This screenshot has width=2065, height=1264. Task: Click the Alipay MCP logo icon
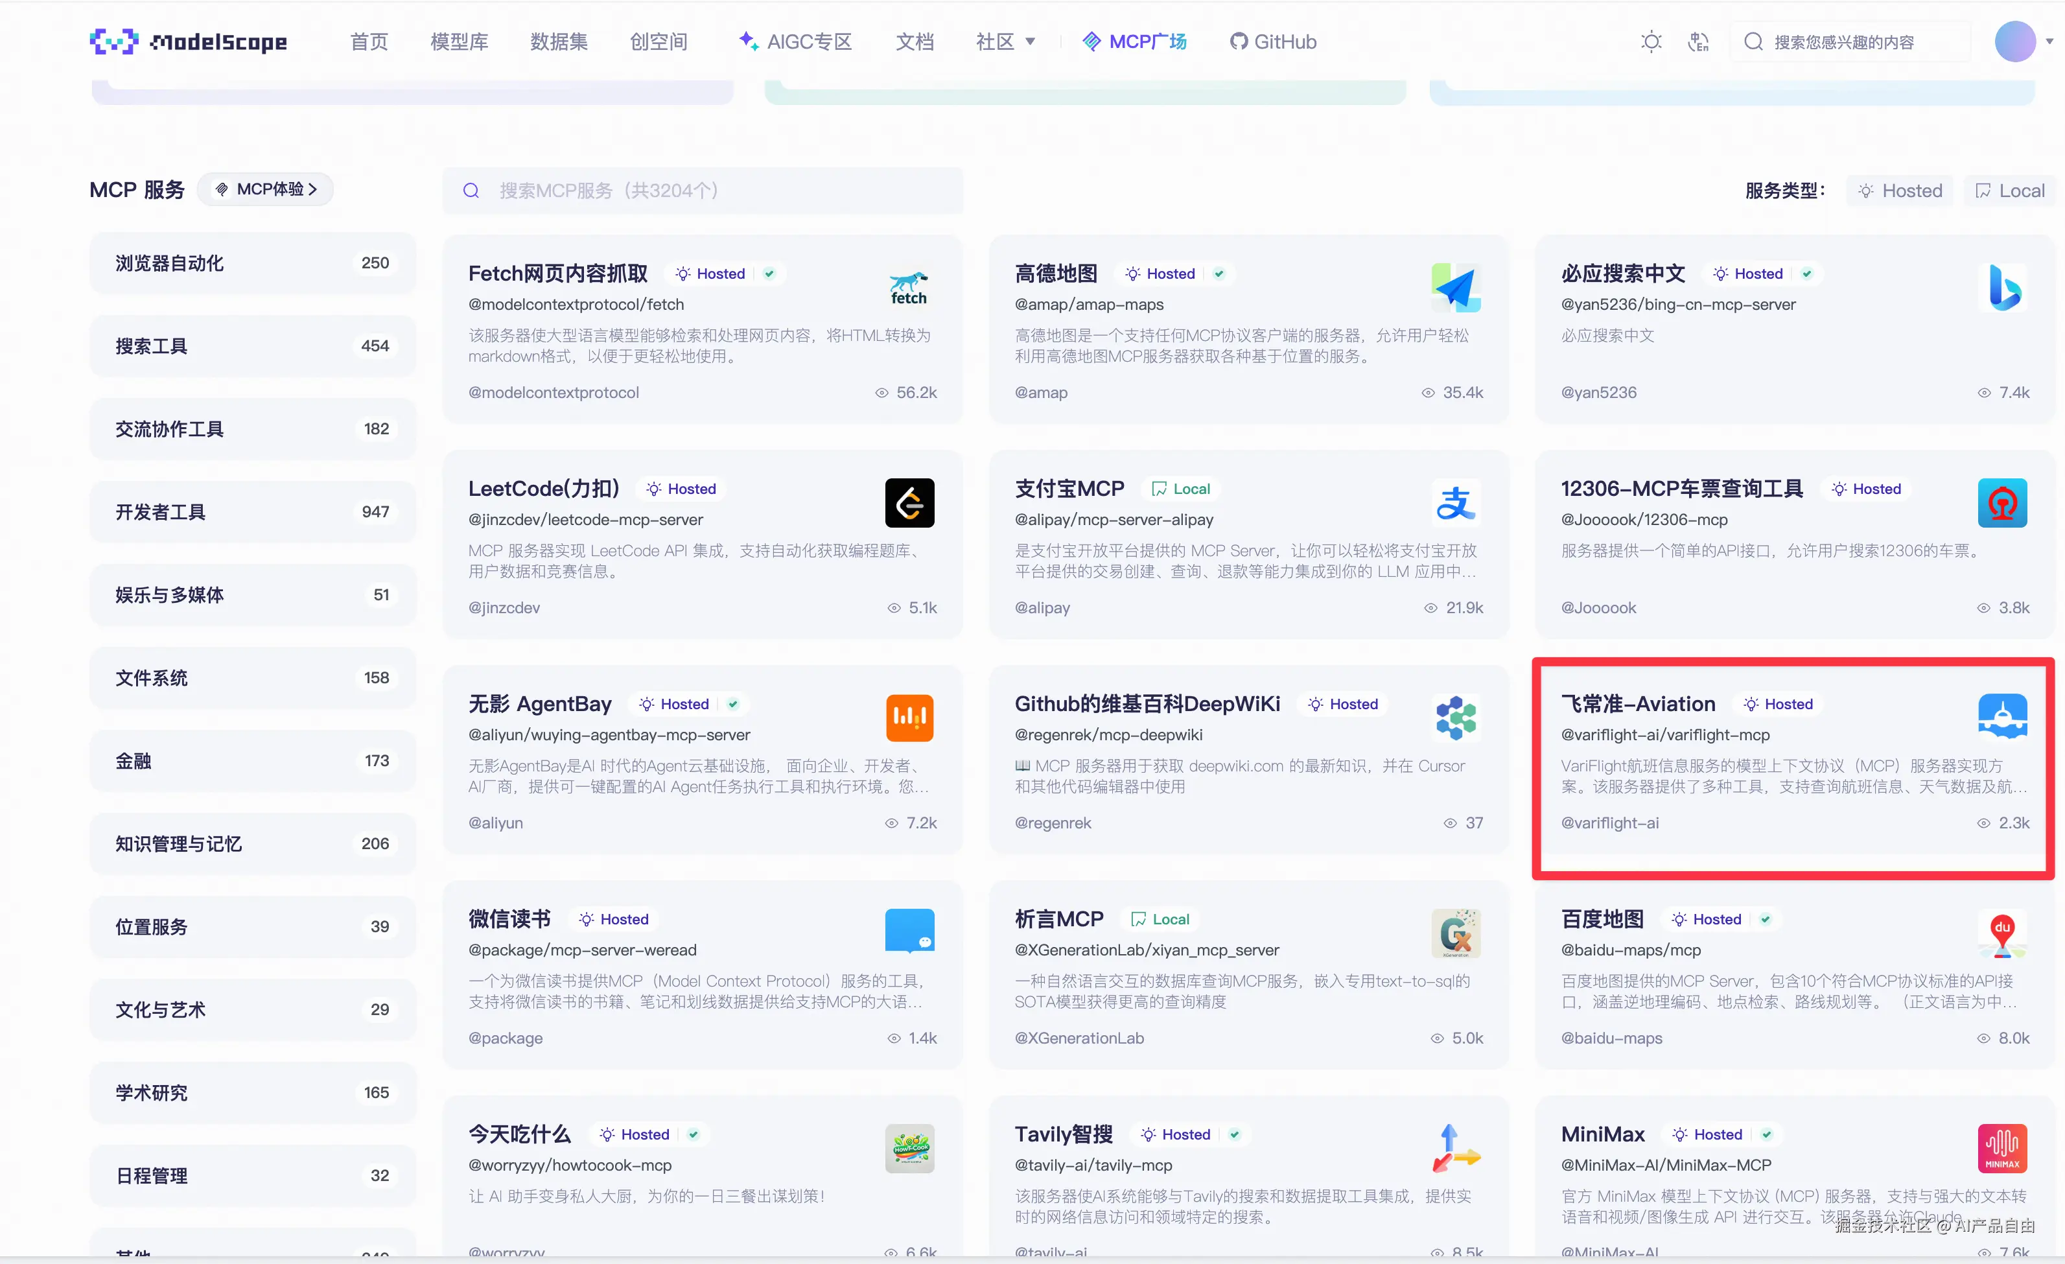(x=1456, y=503)
